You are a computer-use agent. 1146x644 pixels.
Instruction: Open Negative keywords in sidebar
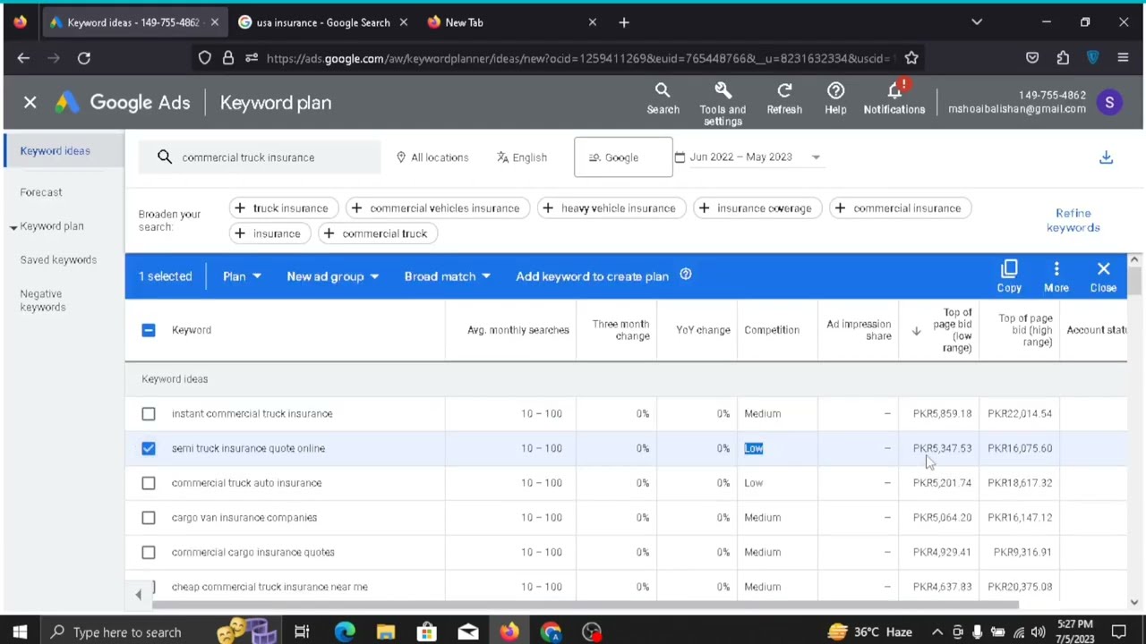[43, 301]
